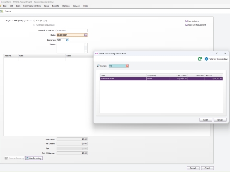This screenshot has height=172, width=230.
Task: Open the Help menu
Action: tap(86, 6)
